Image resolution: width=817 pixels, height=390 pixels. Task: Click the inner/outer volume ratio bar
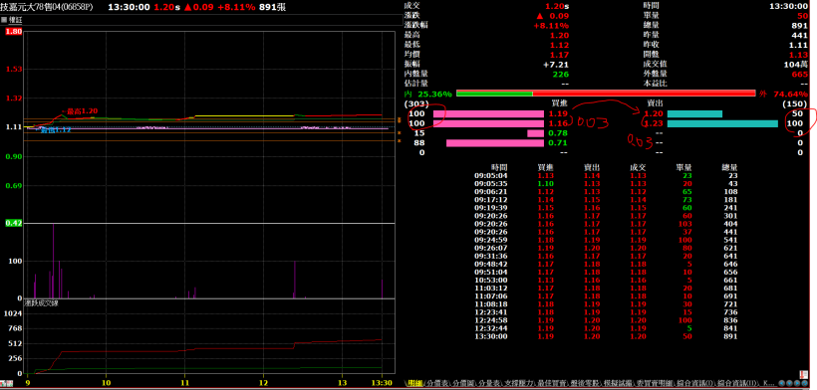(606, 94)
